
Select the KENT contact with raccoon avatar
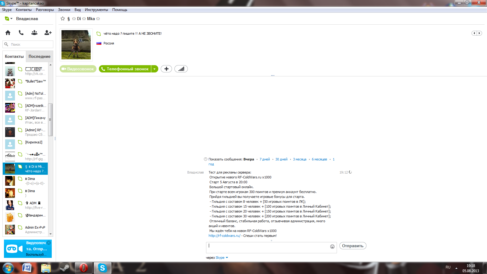pos(26,71)
